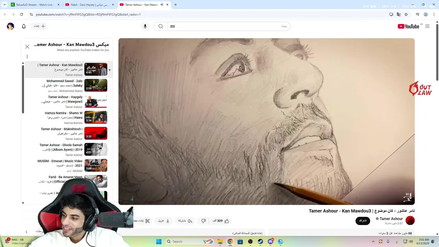Open the YouTube account avatar menu

[11, 26]
